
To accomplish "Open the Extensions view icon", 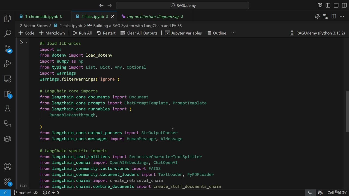I will click(8, 94).
